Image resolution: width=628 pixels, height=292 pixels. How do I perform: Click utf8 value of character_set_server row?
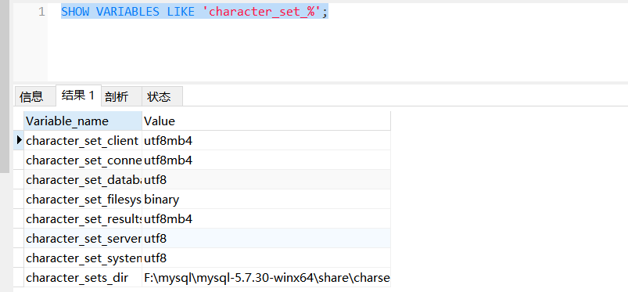coord(267,239)
